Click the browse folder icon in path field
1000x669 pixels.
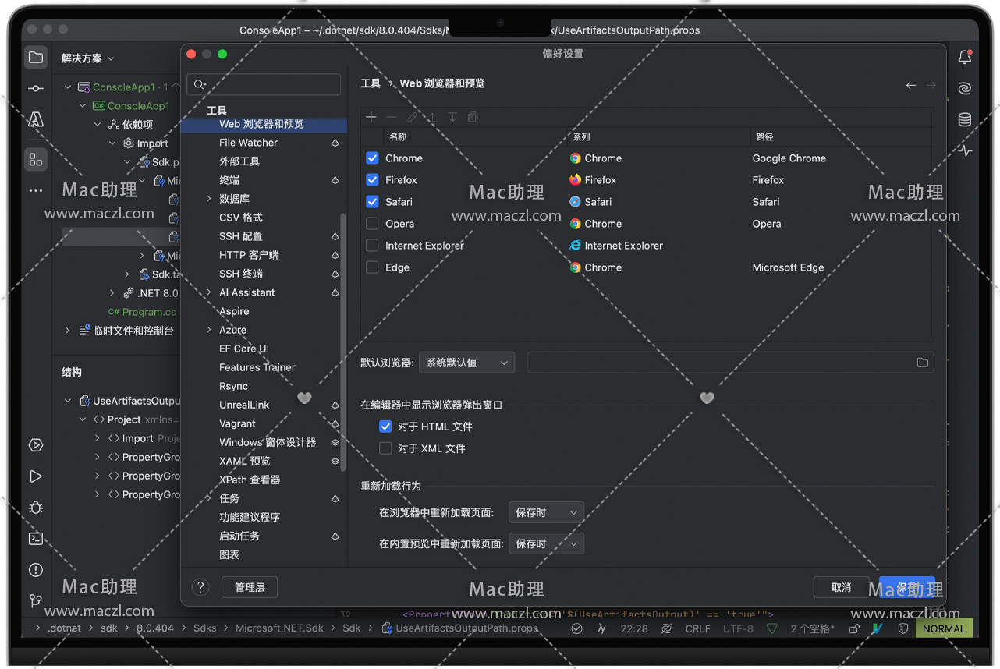(922, 363)
